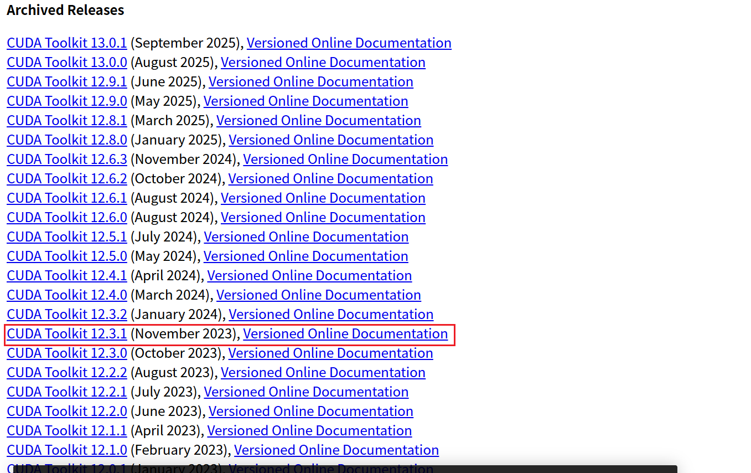Open the CUDA Toolkit 13.0.1 link
Screen dimensions: 751x473
(x=67, y=43)
